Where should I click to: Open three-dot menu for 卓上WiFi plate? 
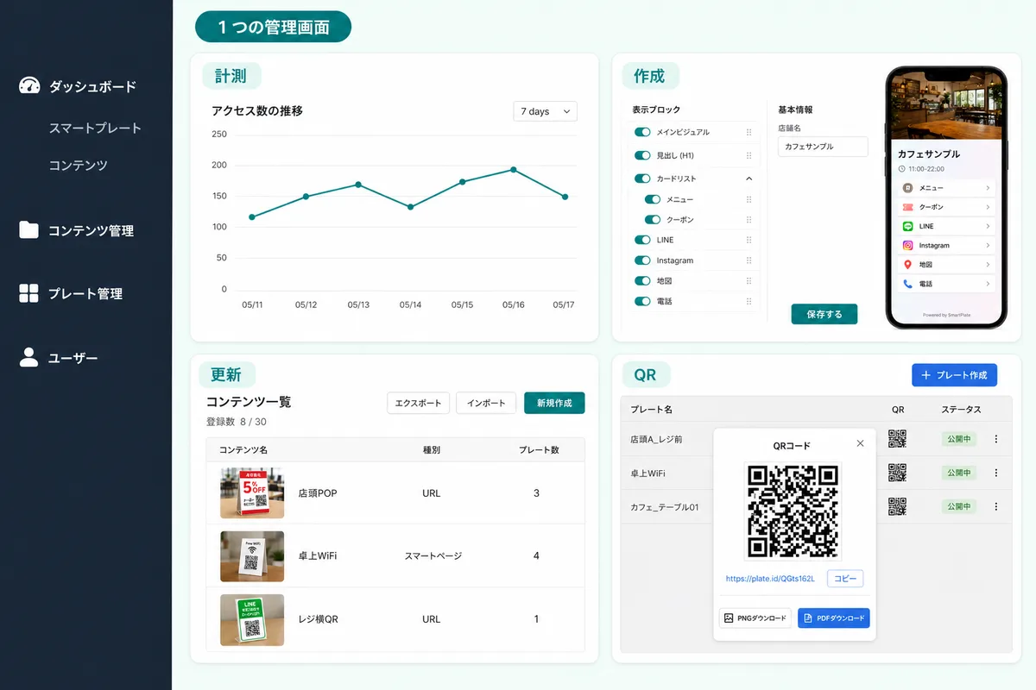(995, 473)
